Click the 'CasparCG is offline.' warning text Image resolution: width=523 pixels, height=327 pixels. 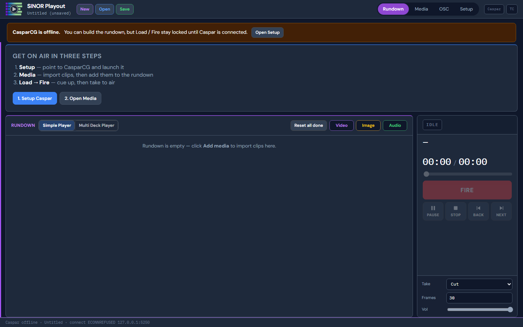36,32
